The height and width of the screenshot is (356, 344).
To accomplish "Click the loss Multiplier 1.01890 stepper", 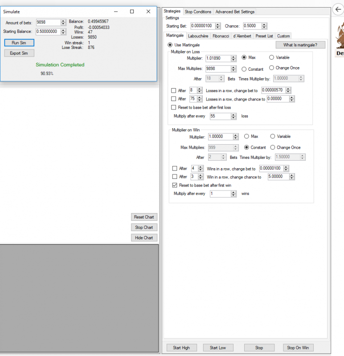I will coord(233,58).
